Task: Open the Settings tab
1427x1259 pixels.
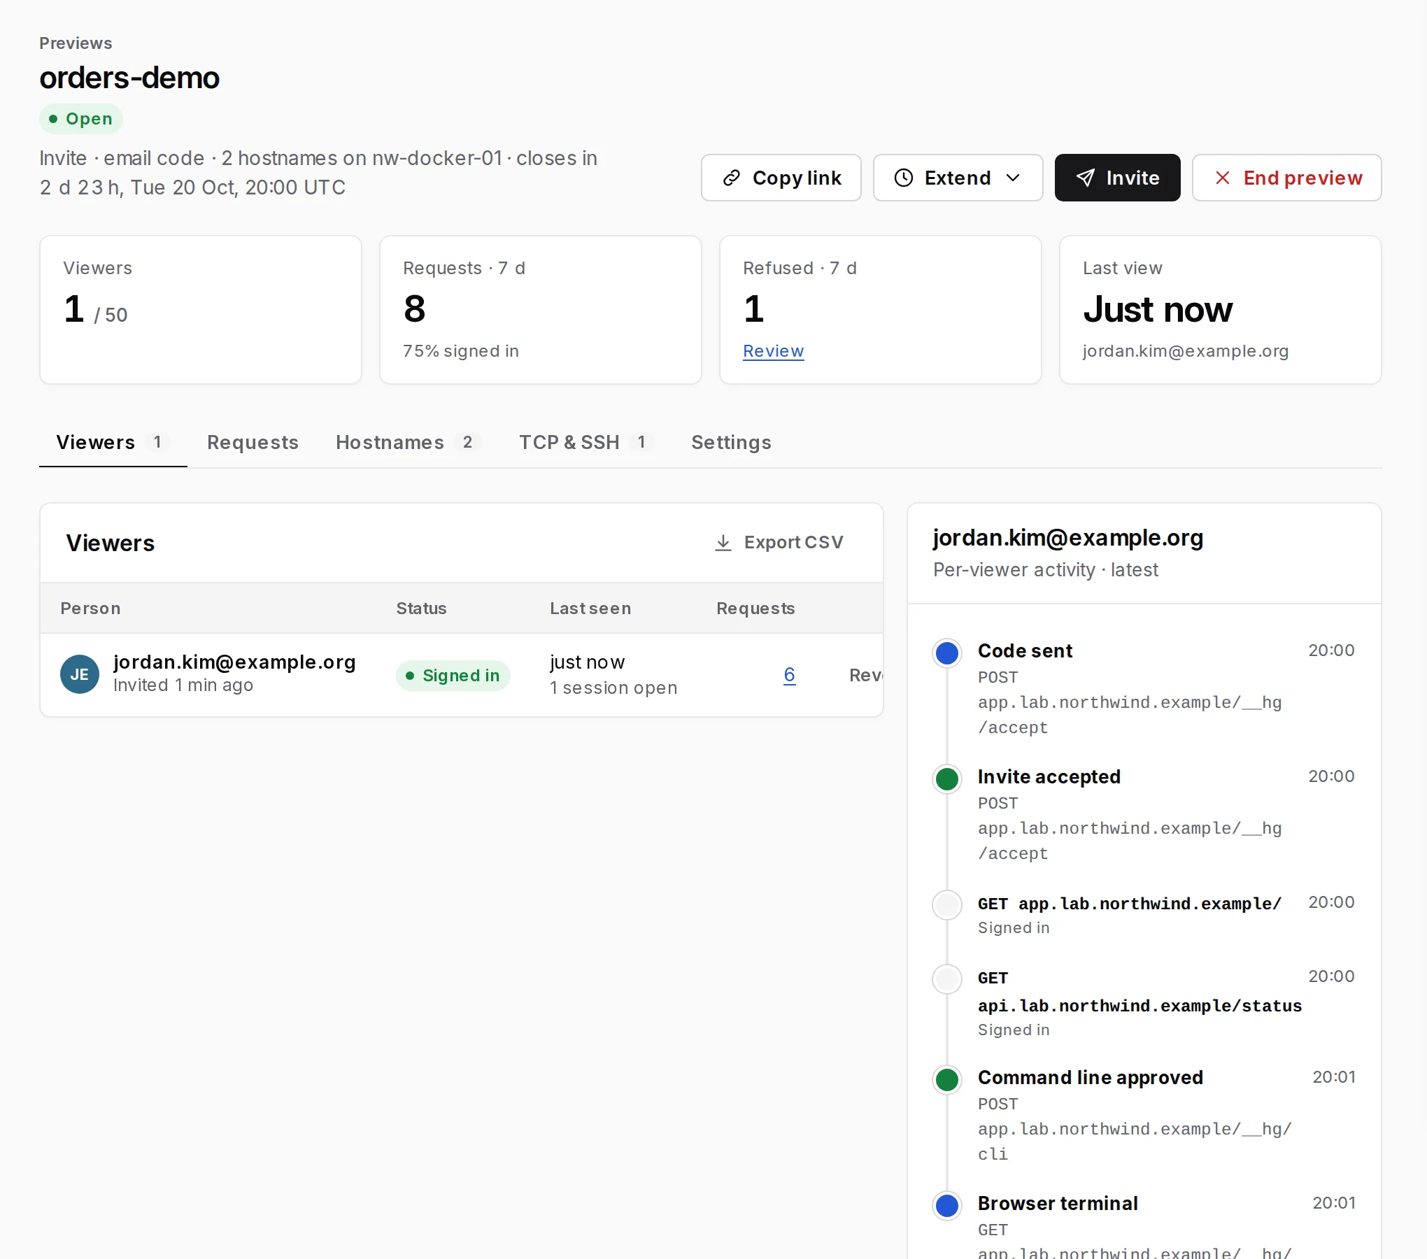Action: point(731,442)
